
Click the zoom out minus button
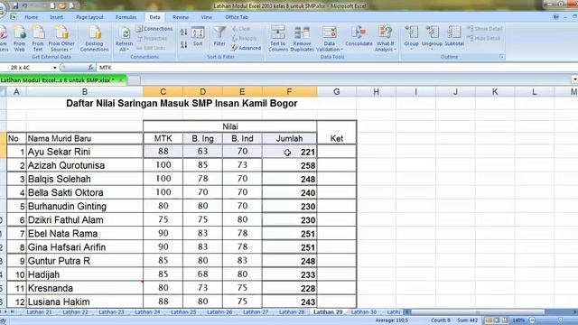532,320
